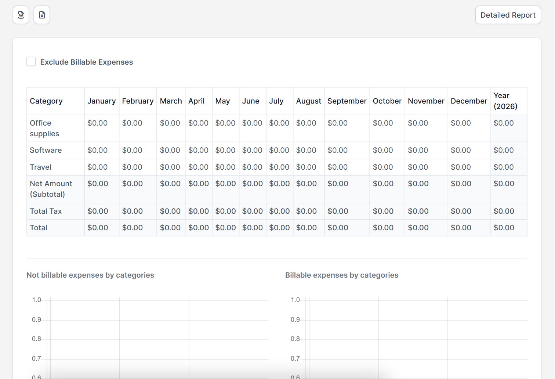The image size is (555, 379).
Task: Select the September column header
Action: pyautogui.click(x=347, y=101)
